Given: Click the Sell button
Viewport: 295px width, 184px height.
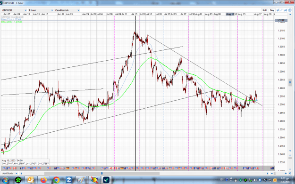Looking at the screenshot, I should 264,10.
